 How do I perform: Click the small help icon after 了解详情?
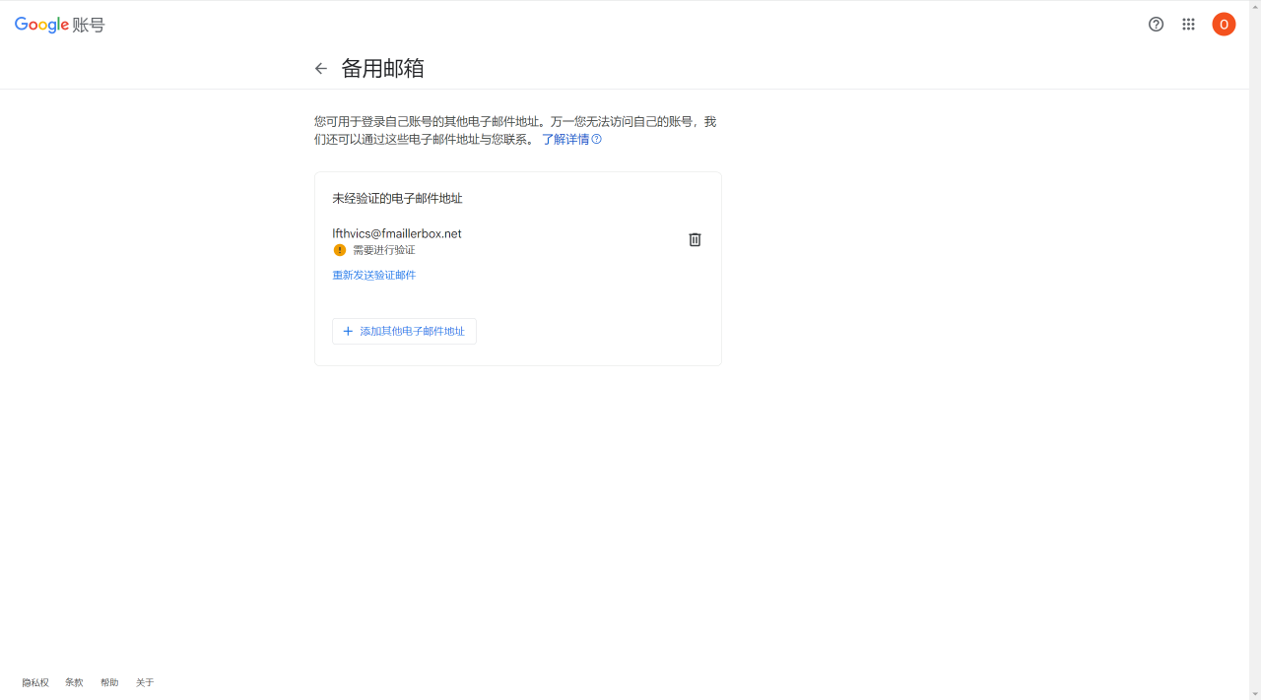click(x=597, y=139)
